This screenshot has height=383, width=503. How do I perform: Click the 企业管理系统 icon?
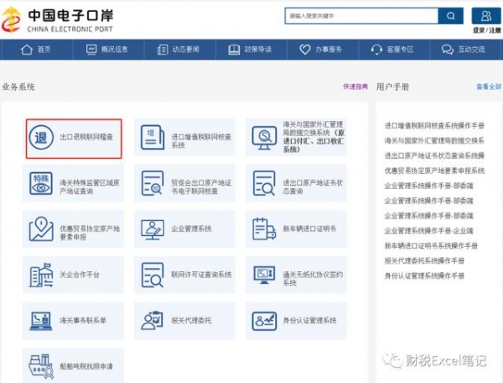pyautogui.click(x=152, y=228)
